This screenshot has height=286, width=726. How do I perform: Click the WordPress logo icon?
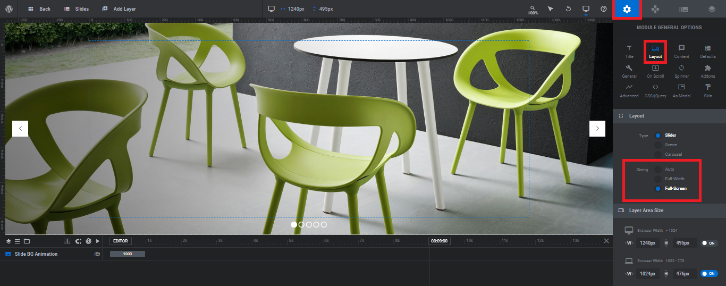[9, 9]
